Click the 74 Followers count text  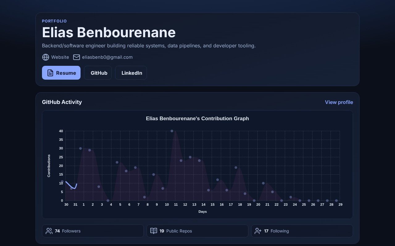pyautogui.click(x=68, y=231)
